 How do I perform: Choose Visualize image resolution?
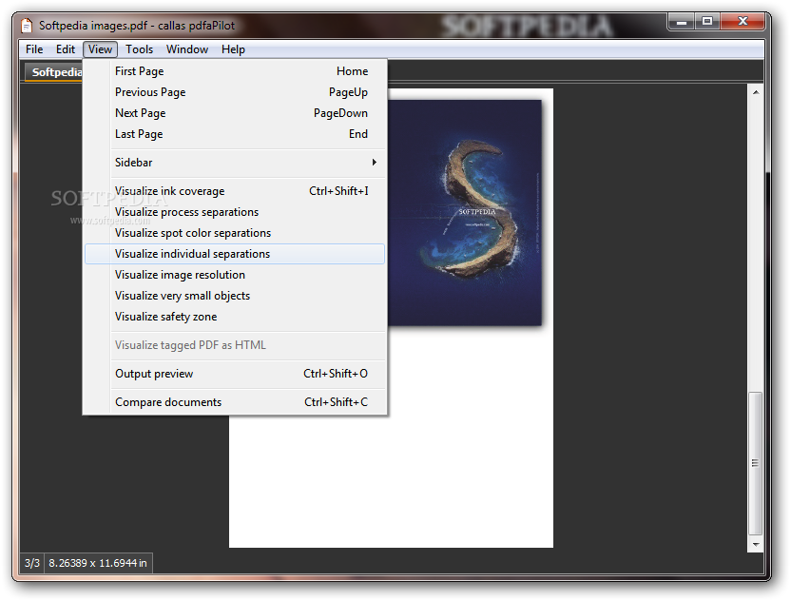235,275
